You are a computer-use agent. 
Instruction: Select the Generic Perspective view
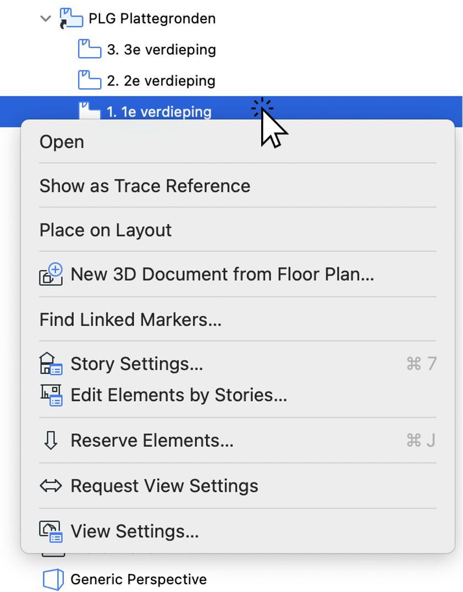click(x=139, y=579)
